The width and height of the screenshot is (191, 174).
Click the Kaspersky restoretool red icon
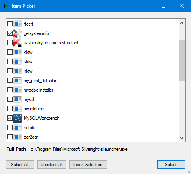(17, 43)
